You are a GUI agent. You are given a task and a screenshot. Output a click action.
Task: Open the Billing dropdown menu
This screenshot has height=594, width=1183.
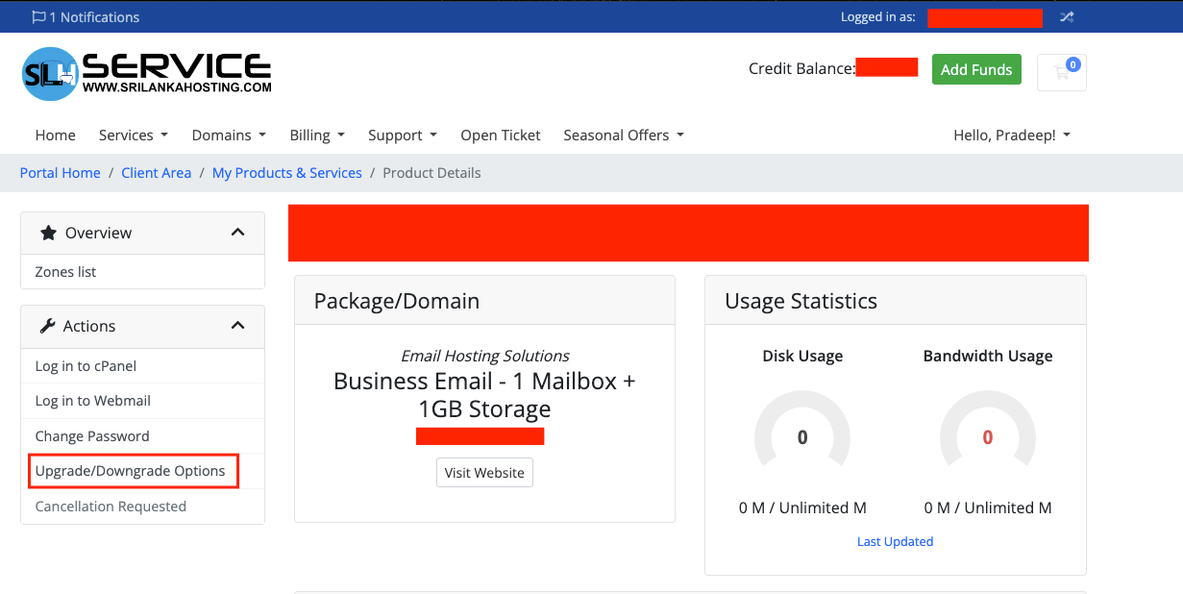tap(317, 136)
